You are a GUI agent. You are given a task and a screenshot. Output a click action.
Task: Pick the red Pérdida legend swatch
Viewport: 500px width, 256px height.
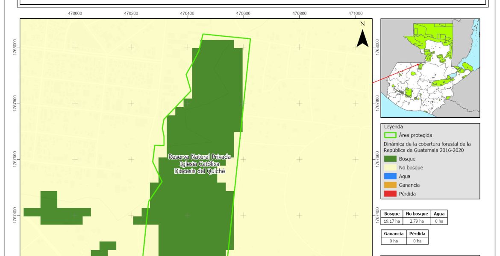click(x=390, y=194)
